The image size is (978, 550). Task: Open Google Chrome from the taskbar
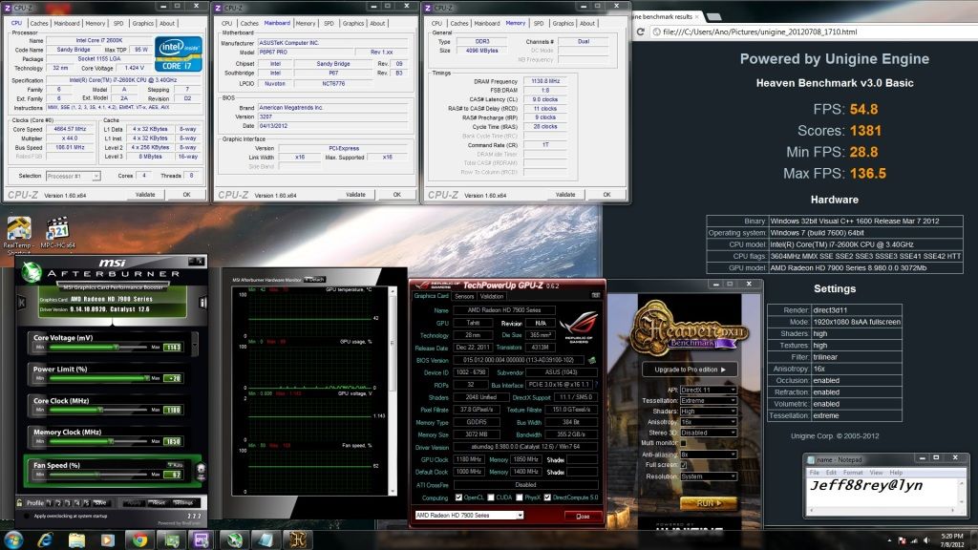[140, 539]
